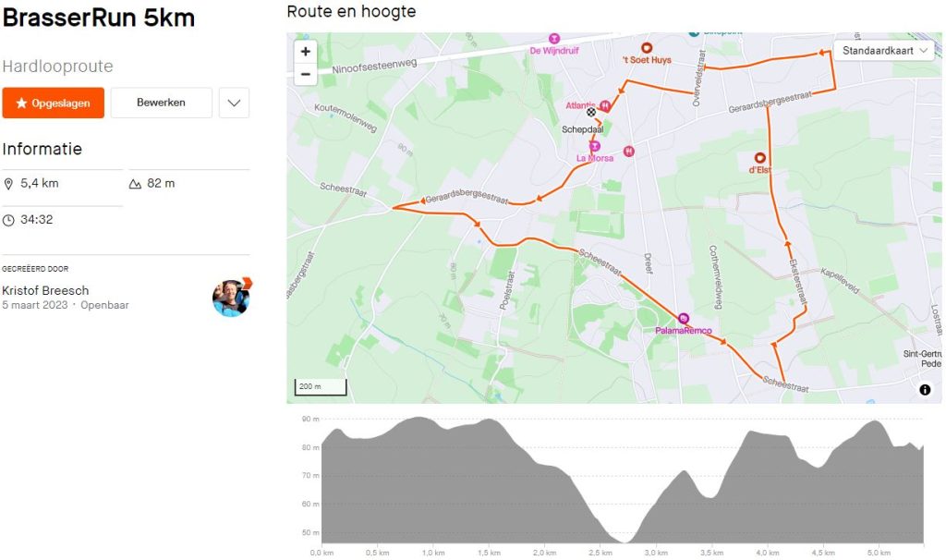The width and height of the screenshot is (946, 560).
Task: Toggle the Opgeslagen saved star button
Action: coord(53,103)
